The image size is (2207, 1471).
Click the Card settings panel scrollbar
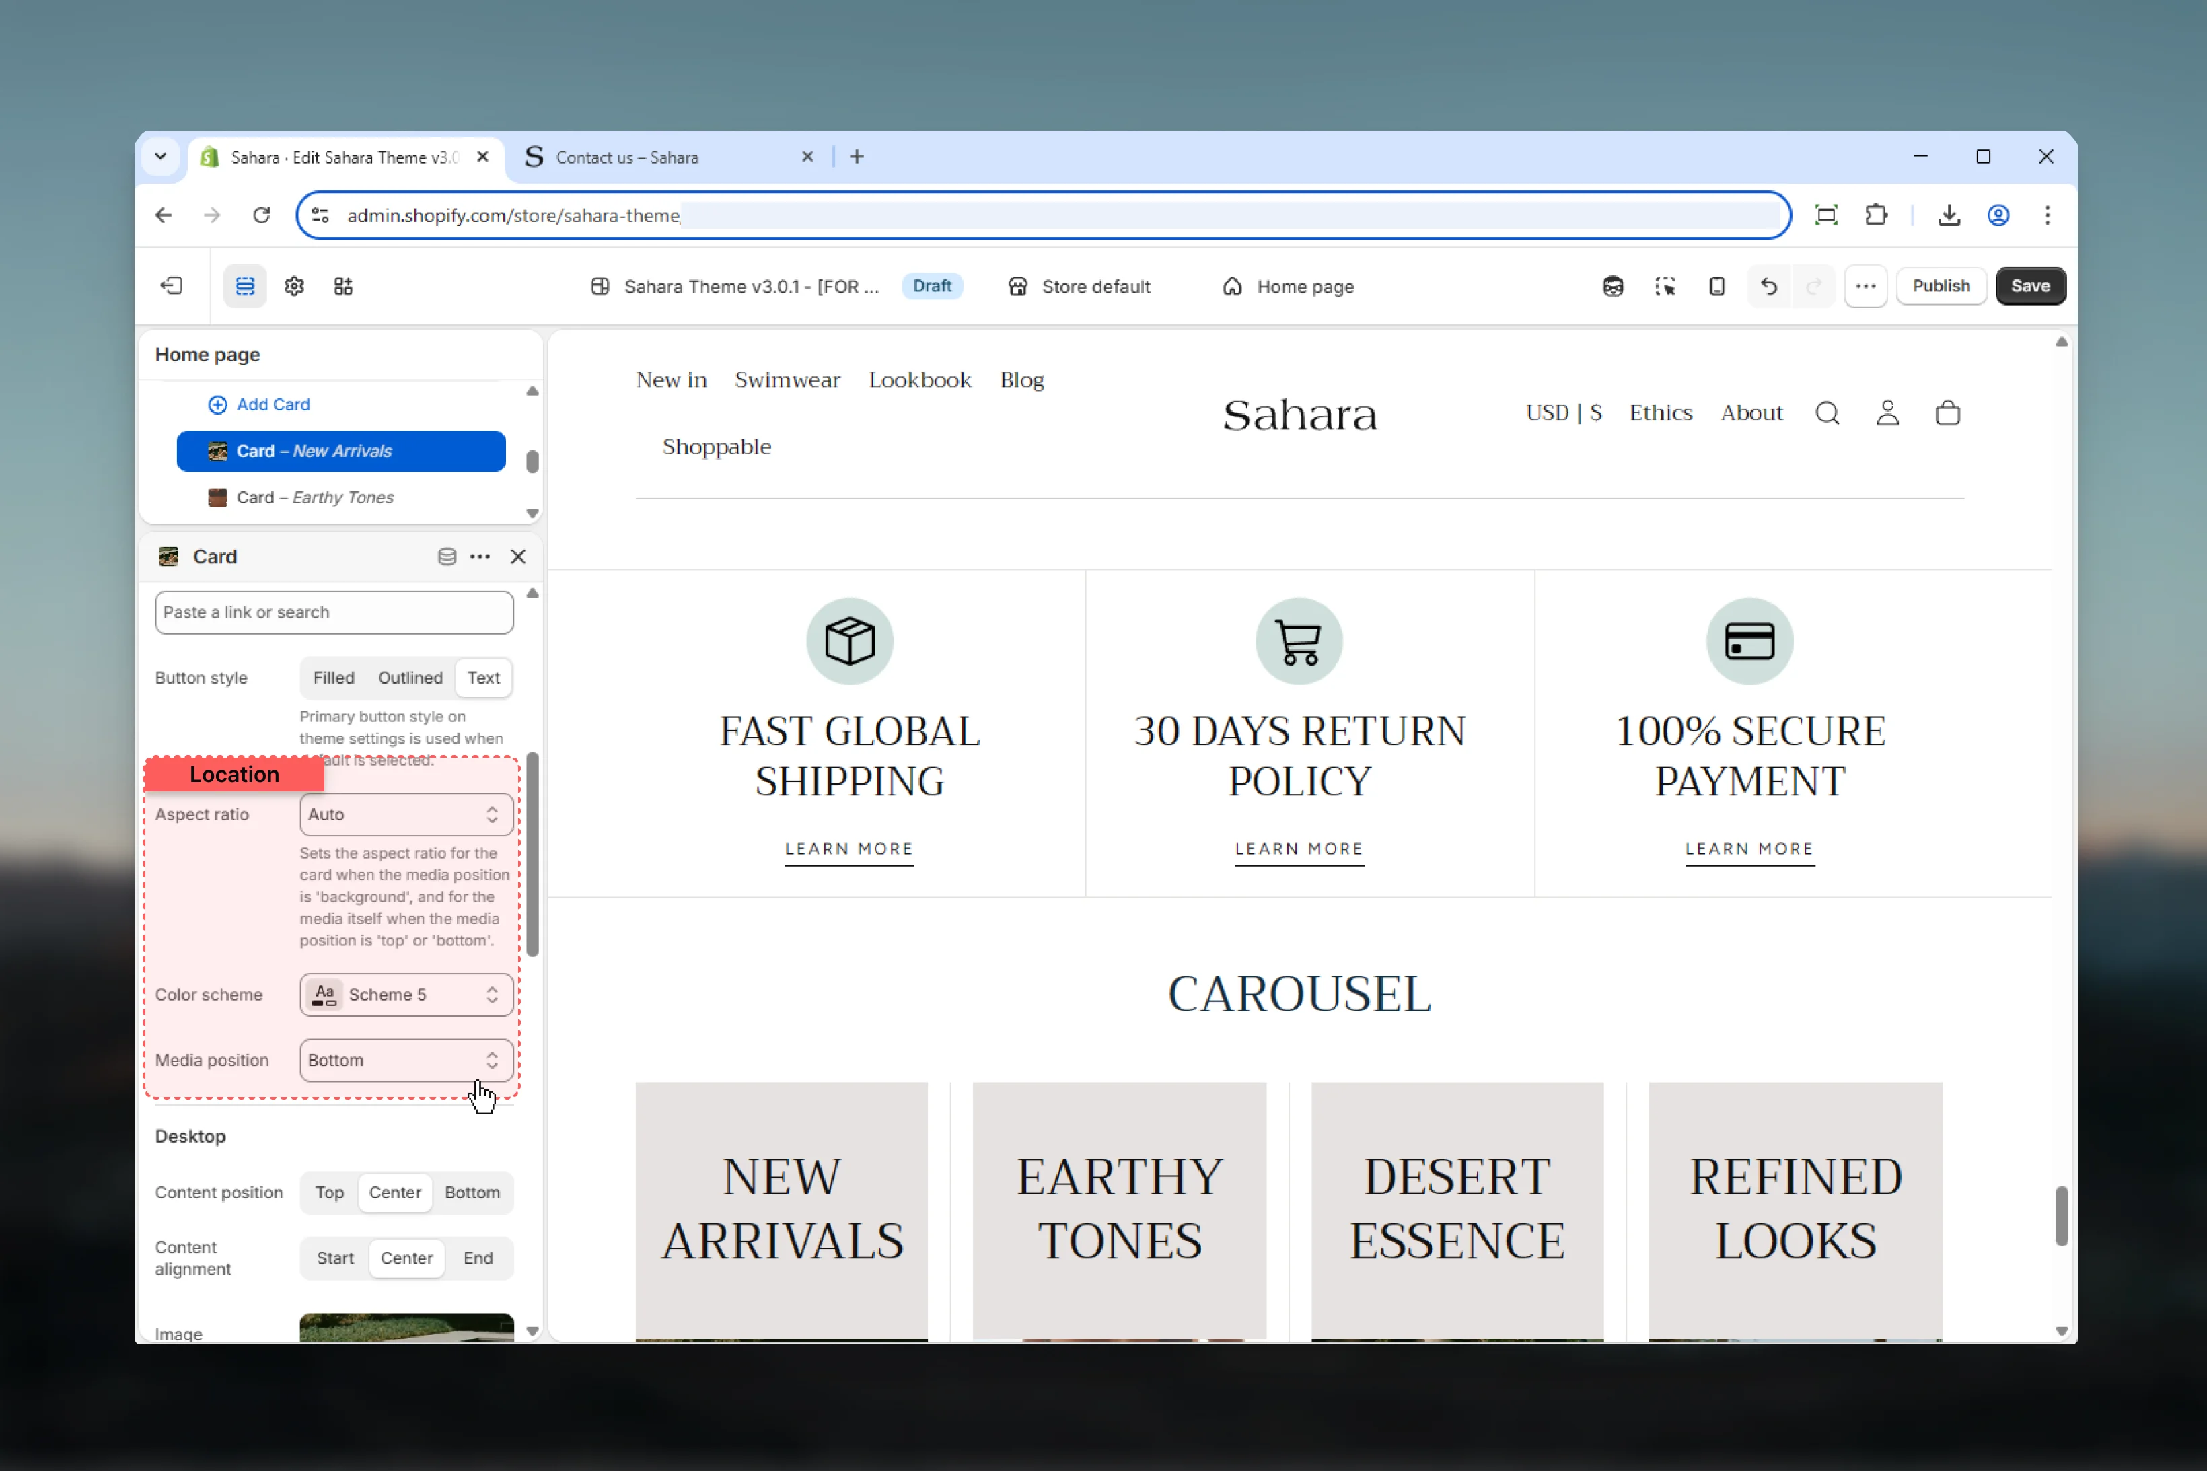coord(533,854)
